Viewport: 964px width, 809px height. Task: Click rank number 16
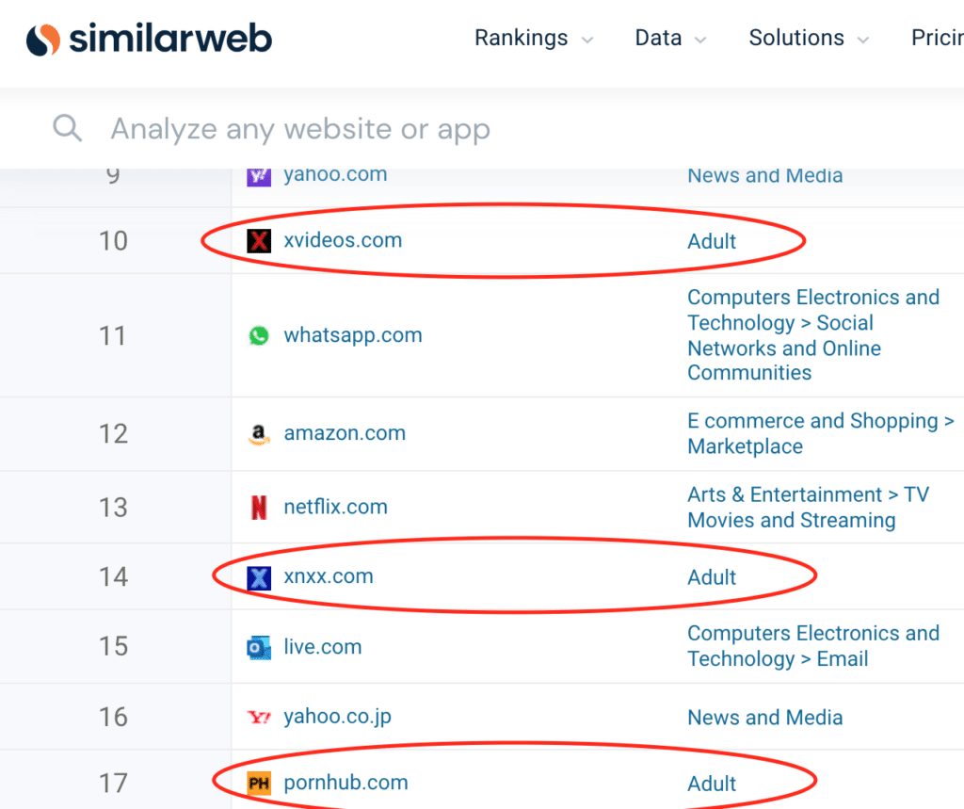(x=113, y=718)
